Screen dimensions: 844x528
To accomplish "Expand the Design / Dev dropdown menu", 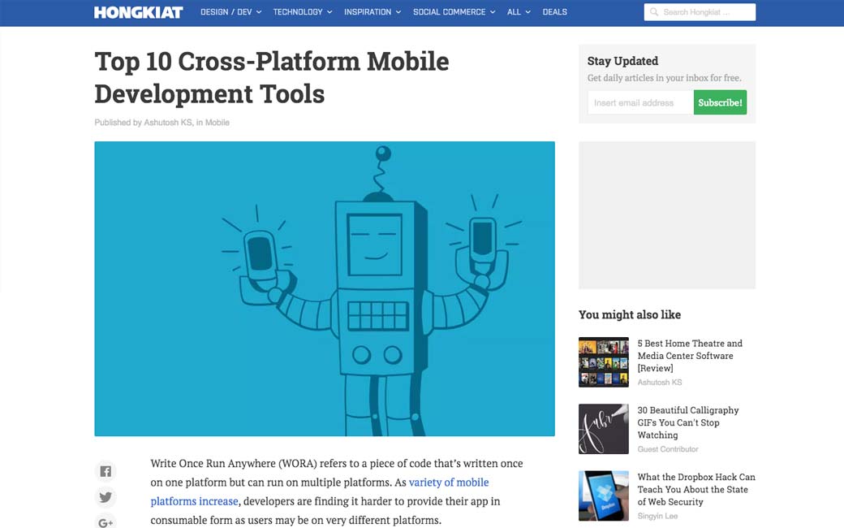I will (230, 12).
